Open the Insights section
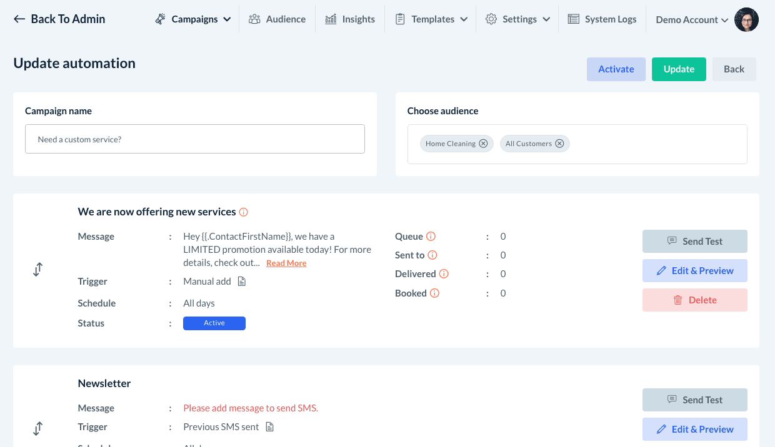775x447 pixels. pyautogui.click(x=350, y=19)
